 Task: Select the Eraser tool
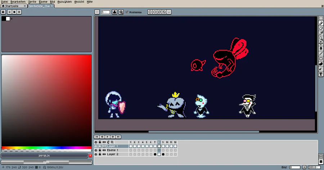click(x=321, y=28)
